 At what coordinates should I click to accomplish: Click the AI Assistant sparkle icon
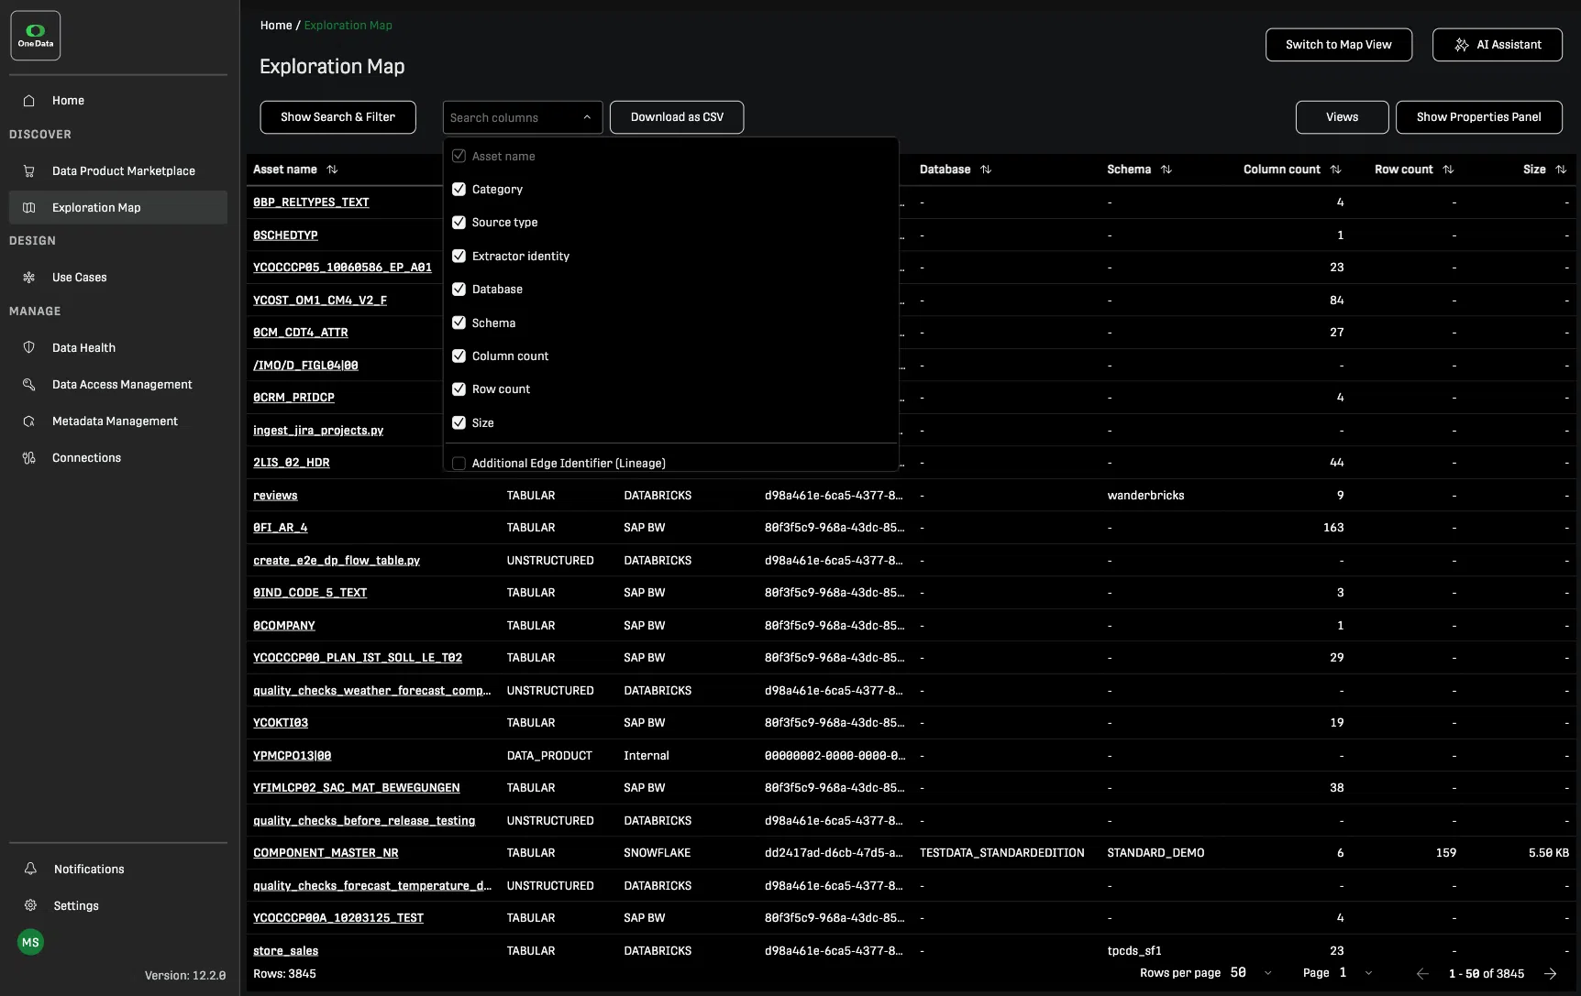[1462, 45]
